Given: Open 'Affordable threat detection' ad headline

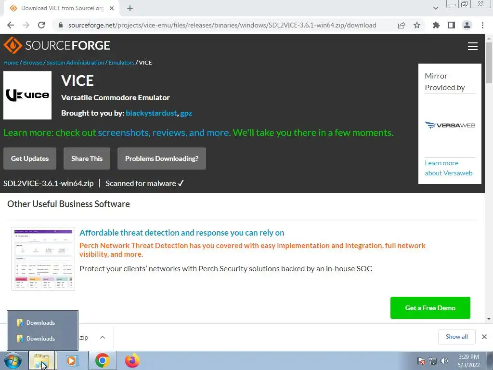Looking at the screenshot, I should pos(182,233).
